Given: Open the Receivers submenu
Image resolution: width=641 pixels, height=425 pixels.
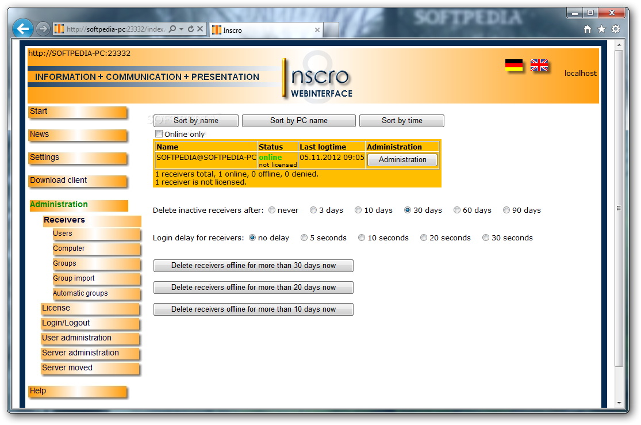Looking at the screenshot, I should (x=92, y=220).
